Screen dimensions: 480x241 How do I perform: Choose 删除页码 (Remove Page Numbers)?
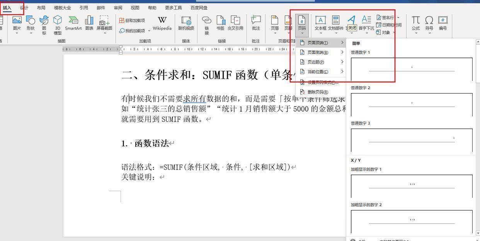(318, 92)
